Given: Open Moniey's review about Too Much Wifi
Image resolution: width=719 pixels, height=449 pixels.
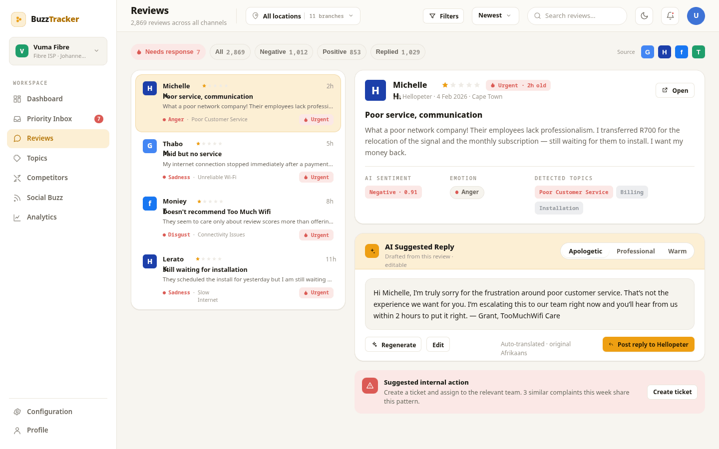Looking at the screenshot, I should pyautogui.click(x=238, y=219).
